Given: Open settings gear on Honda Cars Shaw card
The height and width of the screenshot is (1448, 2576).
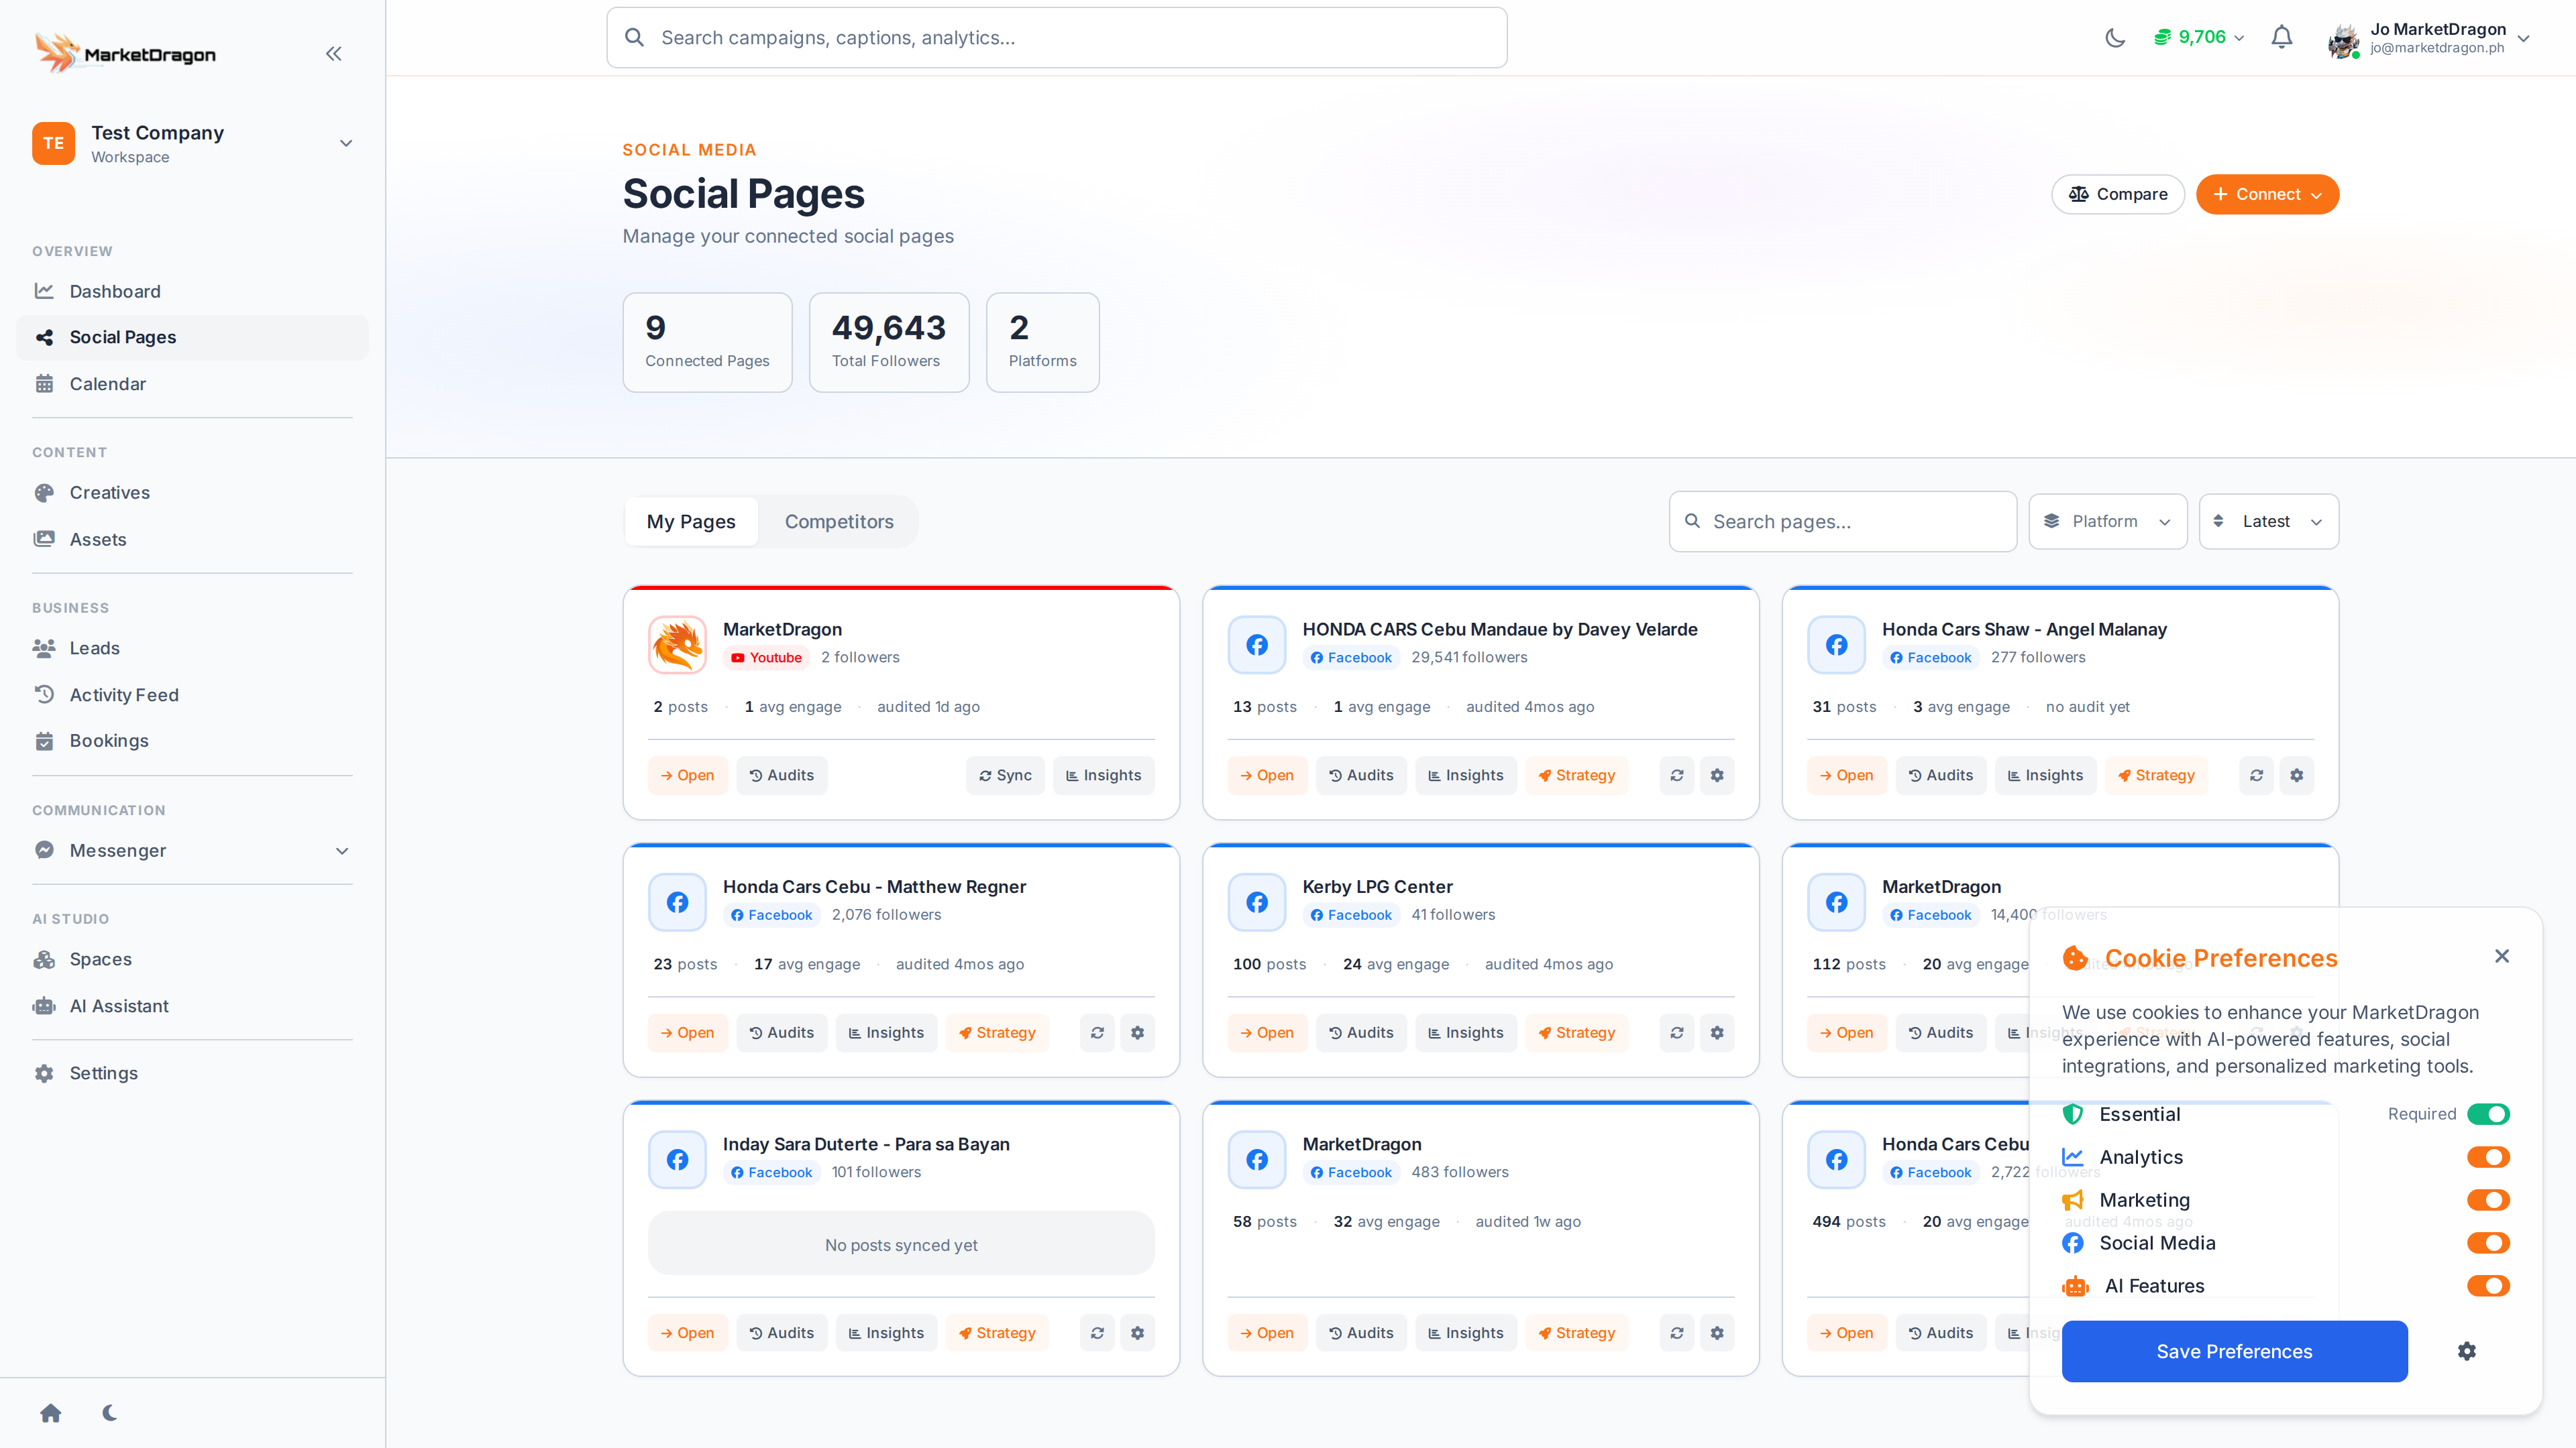Looking at the screenshot, I should point(2296,776).
